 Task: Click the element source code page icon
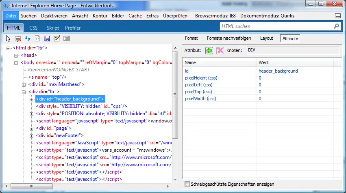(x=37, y=39)
